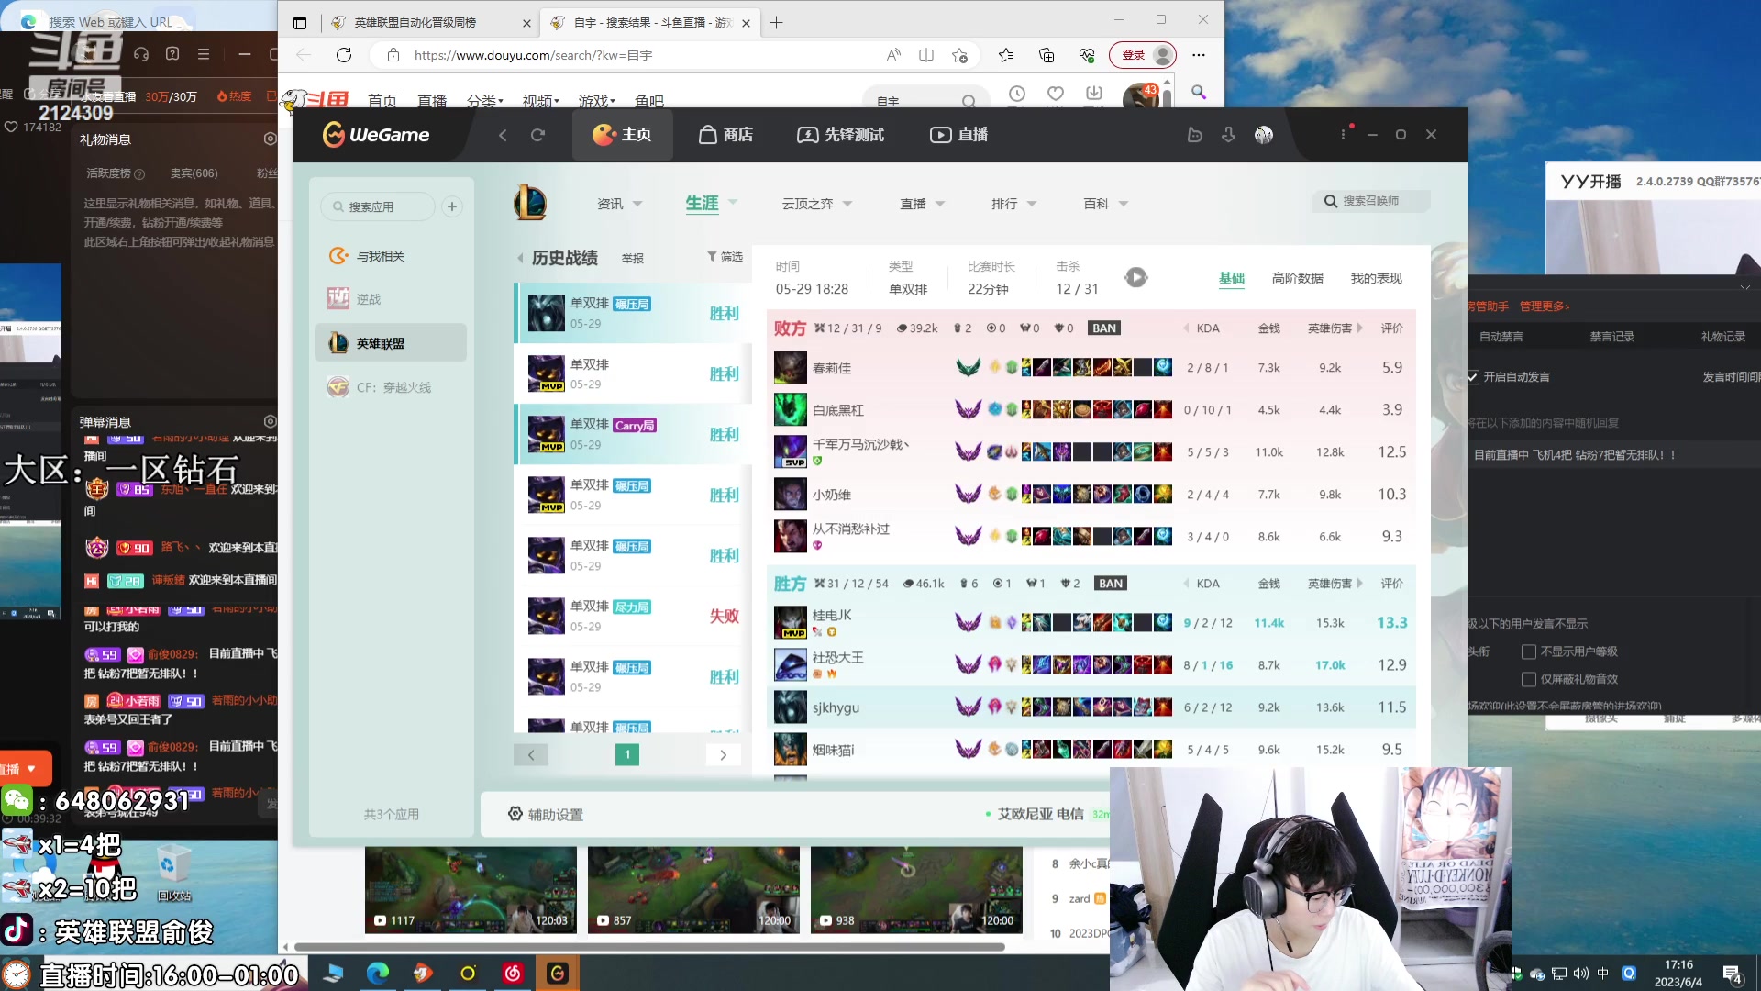Screen dimensions: 1761x991
Task: Click the taskbar volume icon
Action: (x=1579, y=974)
